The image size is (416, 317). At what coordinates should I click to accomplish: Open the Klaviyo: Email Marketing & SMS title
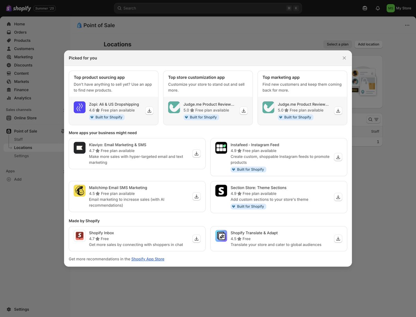point(118,145)
